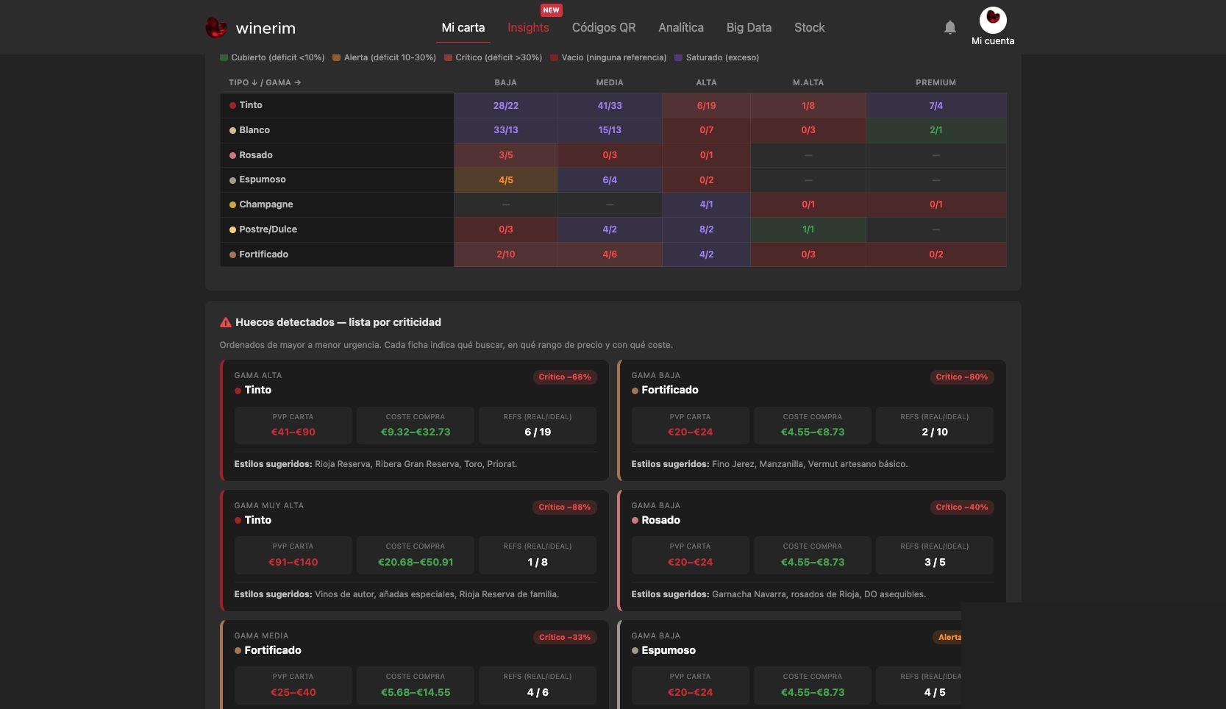Open the Stock tab
Viewport: 1226px width, 709px height.
pos(809,27)
